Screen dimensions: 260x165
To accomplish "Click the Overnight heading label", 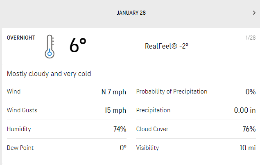I will (21, 38).
